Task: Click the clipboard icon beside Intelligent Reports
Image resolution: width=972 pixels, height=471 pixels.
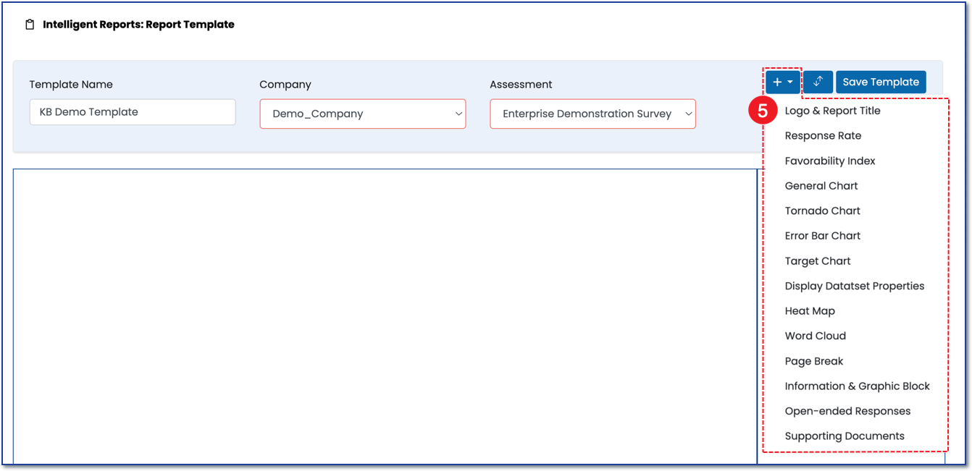Action: coord(30,25)
